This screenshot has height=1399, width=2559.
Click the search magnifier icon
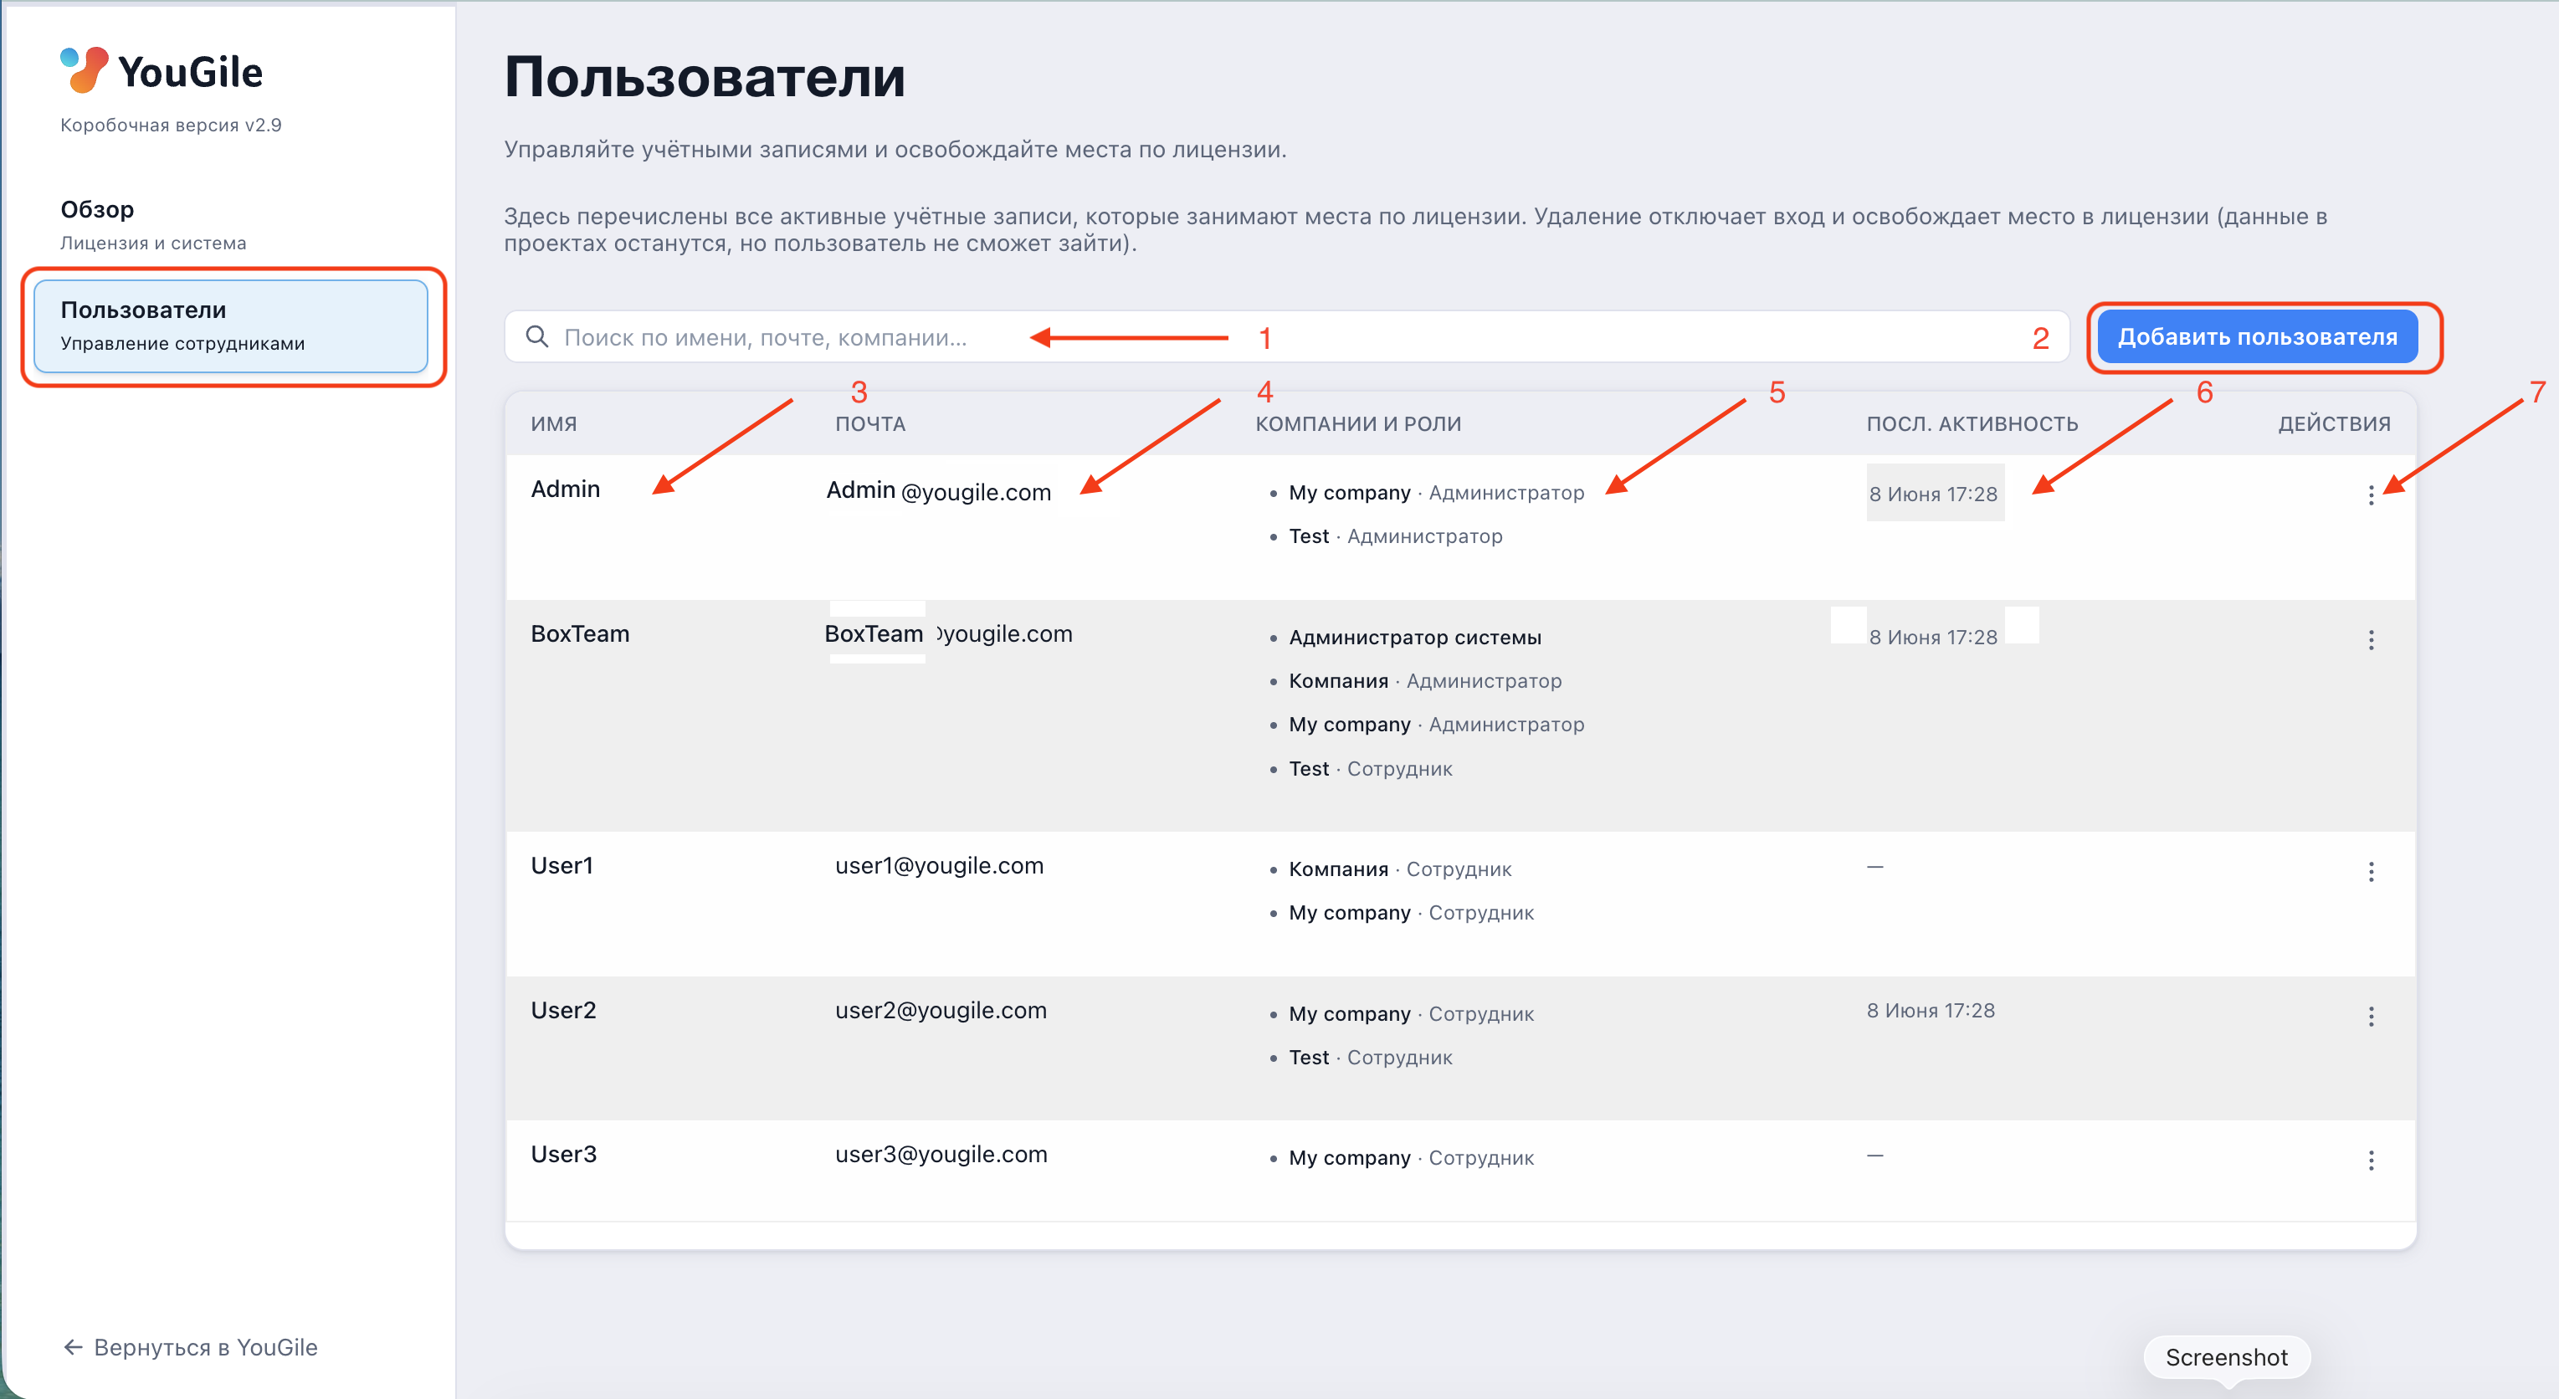(x=536, y=337)
